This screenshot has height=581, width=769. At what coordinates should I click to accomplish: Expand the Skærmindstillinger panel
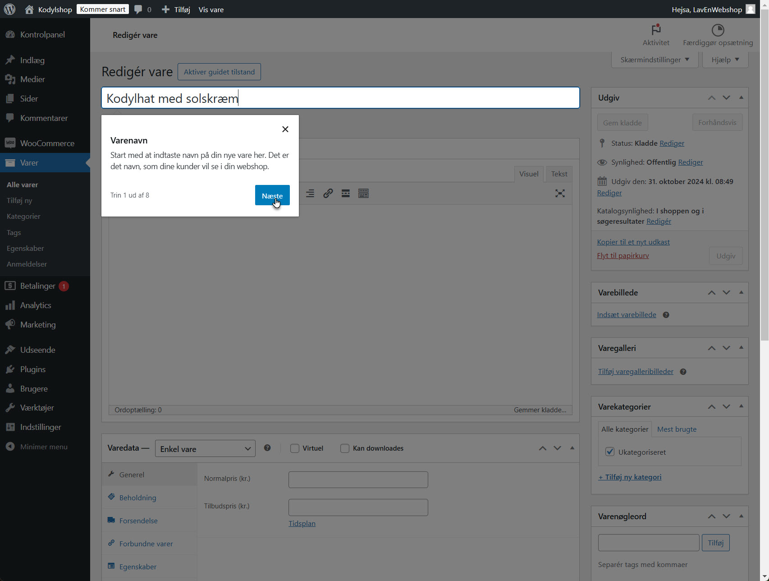click(655, 60)
